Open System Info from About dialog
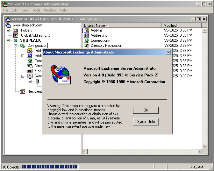The image size is (214, 171). tap(146, 122)
